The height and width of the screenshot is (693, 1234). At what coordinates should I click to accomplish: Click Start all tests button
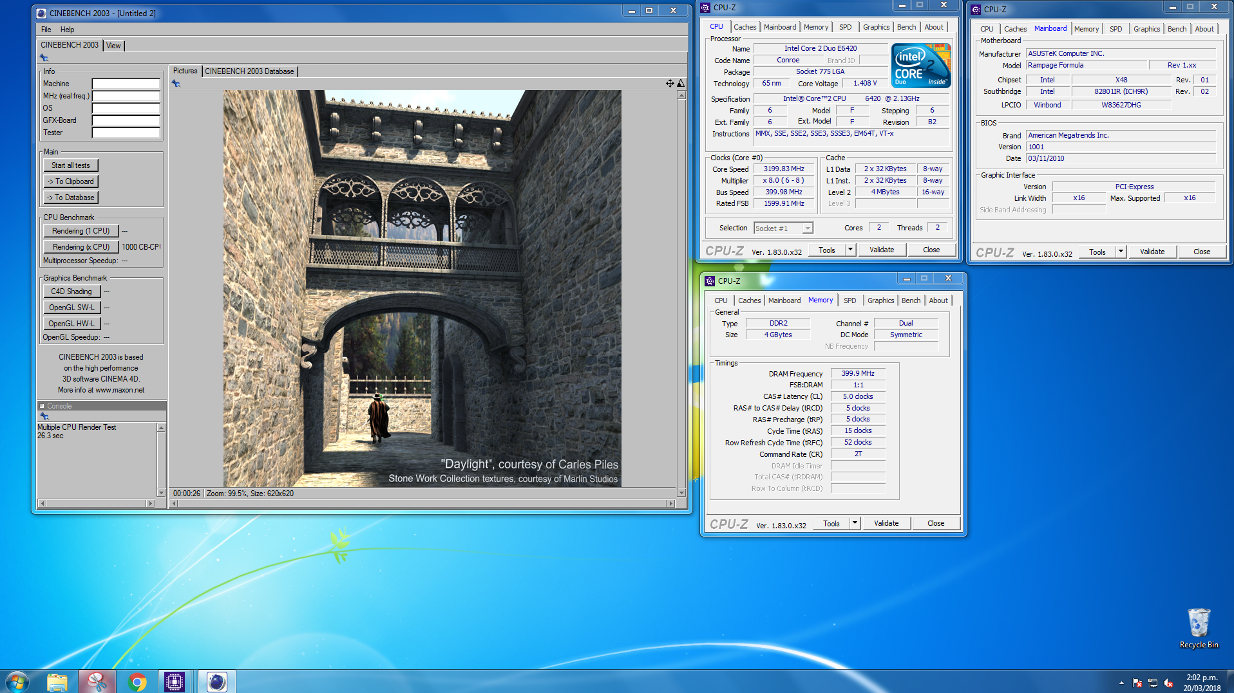point(71,165)
